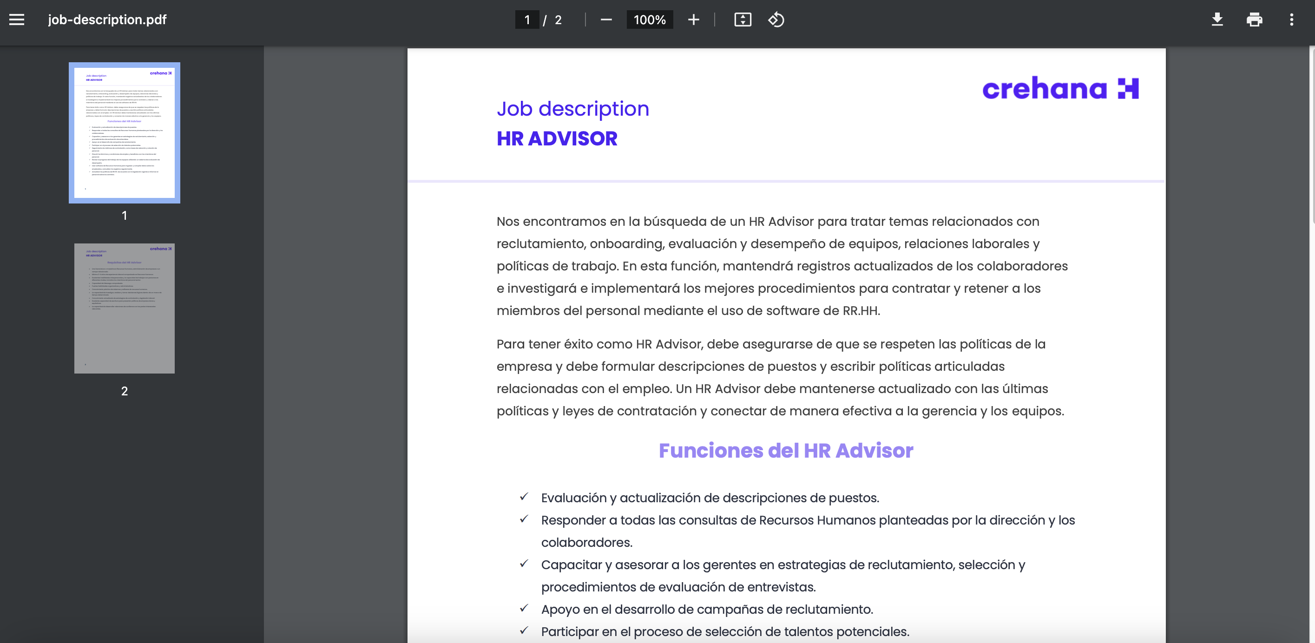Jump to page 2 via its thumbnail
The image size is (1315, 643).
(x=124, y=308)
